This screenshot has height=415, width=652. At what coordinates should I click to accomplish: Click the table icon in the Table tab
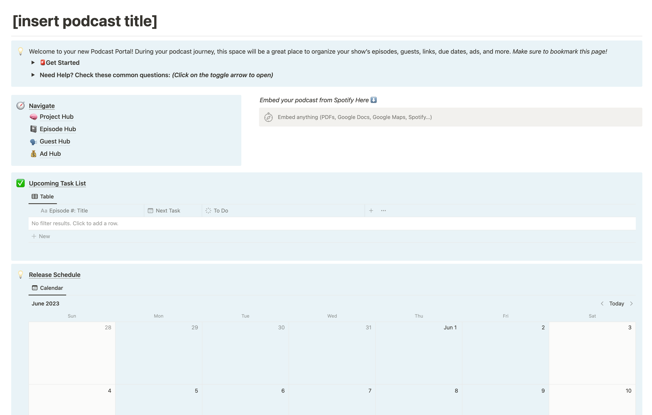(x=35, y=197)
